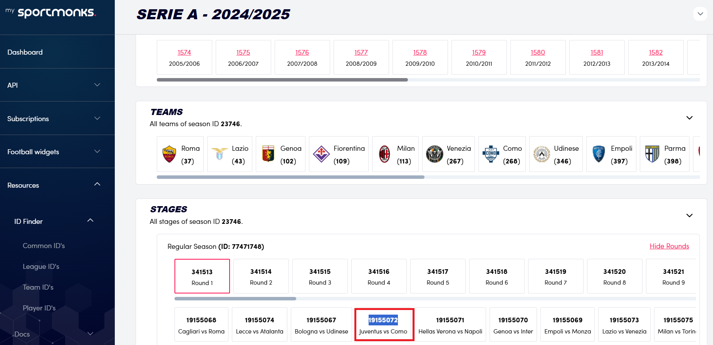The image size is (713, 345).
Task: Click the Cagliari vs Roma fixture
Action: tap(201, 325)
